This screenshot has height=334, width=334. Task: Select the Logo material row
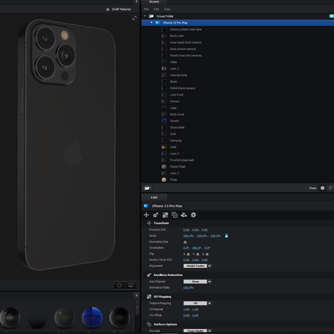(x=237, y=108)
